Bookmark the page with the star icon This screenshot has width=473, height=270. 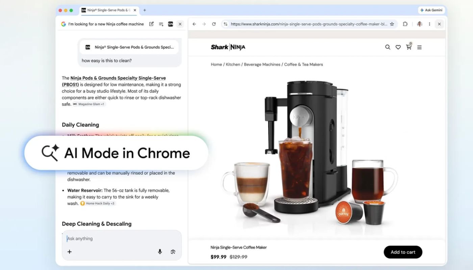(x=392, y=24)
